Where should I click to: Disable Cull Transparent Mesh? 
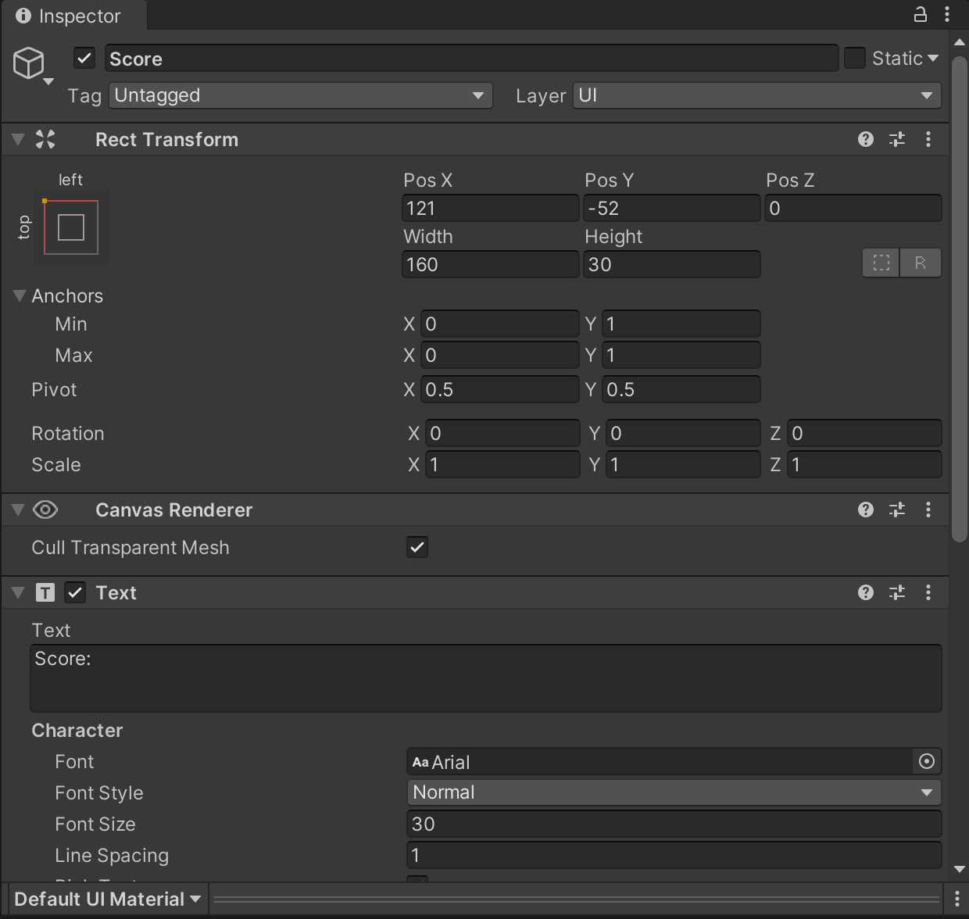tap(417, 547)
